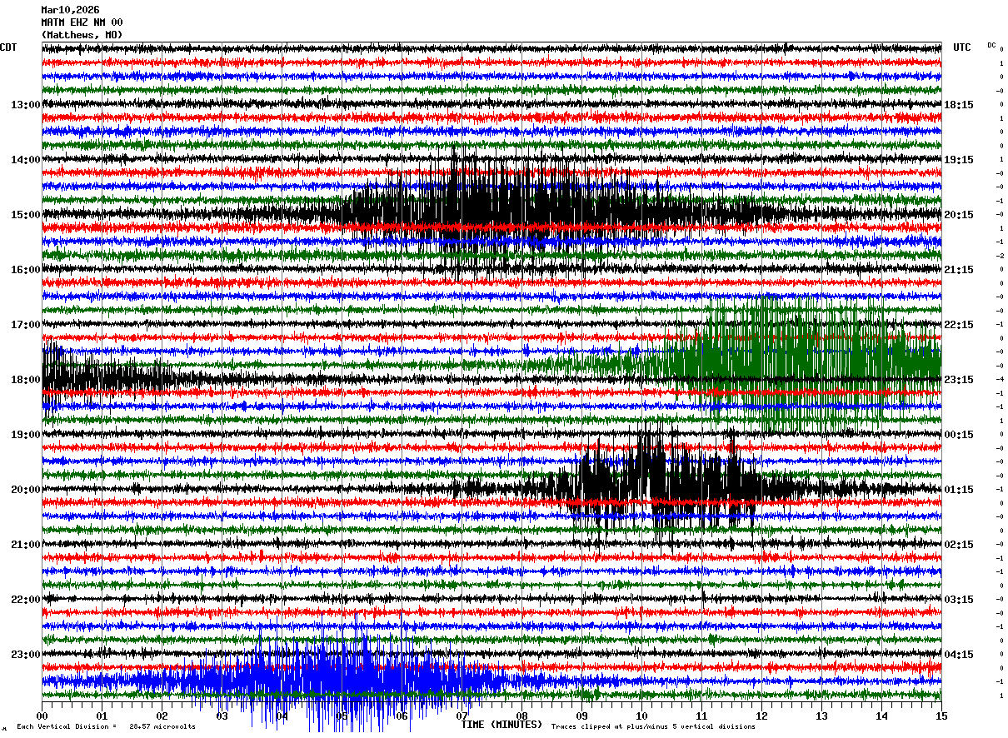Click the 23:15 UTC time label

click(959, 380)
